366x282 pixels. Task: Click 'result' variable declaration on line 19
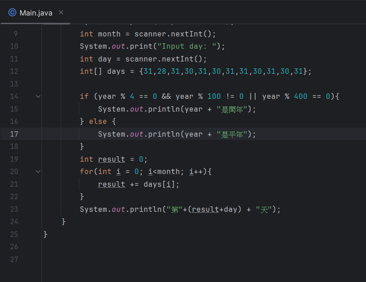pos(111,159)
